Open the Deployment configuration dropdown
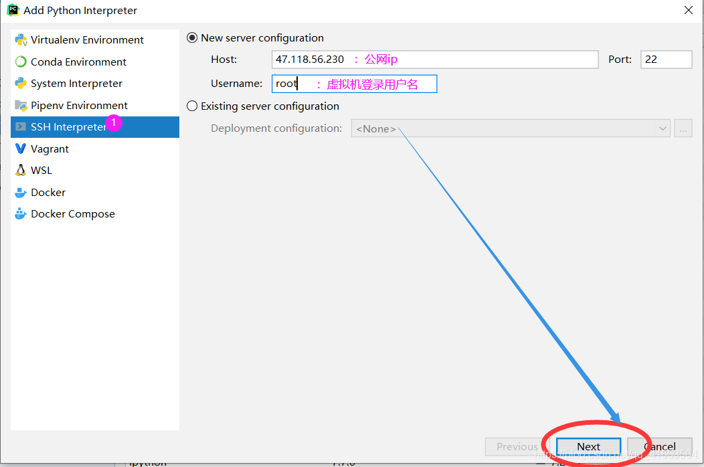Screen dimensions: 704x467 511,128
